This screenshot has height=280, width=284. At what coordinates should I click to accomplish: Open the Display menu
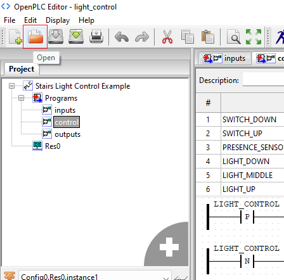[x=58, y=20]
